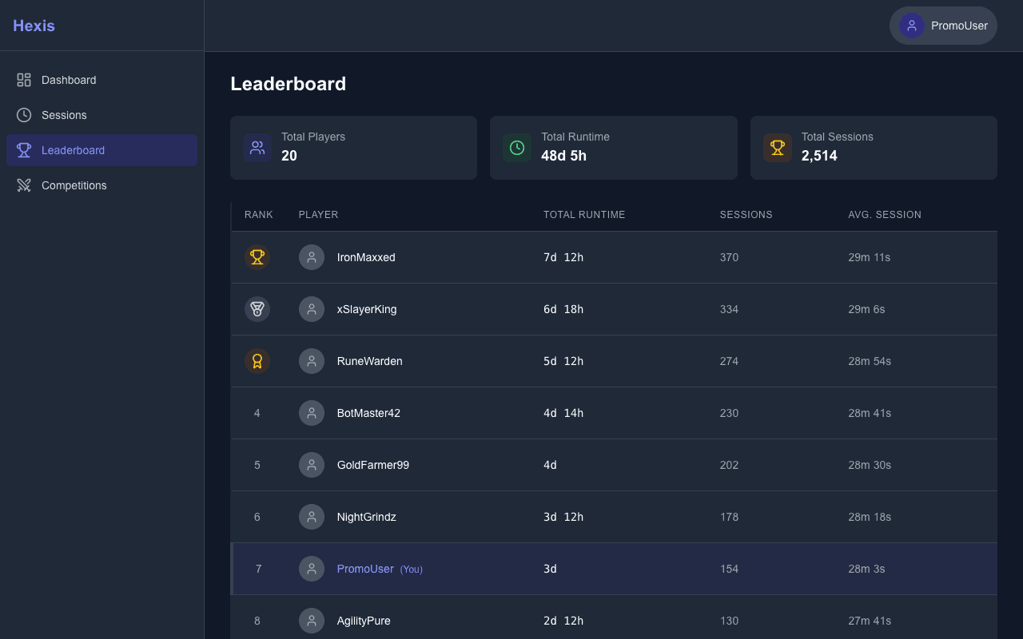Viewport: 1023px width, 639px height.
Task: Click the first-place trophy icon next to IronMaxxed
Action: tap(257, 257)
